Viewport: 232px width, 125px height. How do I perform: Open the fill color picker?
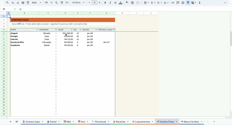tap(127, 3)
